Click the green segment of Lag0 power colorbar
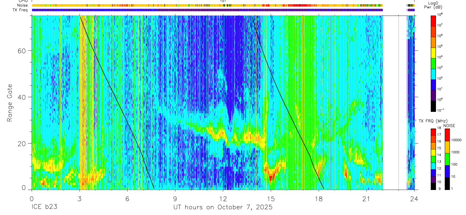466x215 pixels. tap(433, 63)
